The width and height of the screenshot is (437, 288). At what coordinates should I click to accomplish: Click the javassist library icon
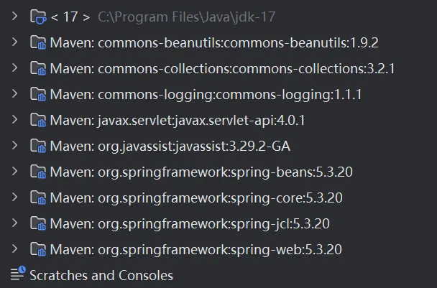pos(38,147)
